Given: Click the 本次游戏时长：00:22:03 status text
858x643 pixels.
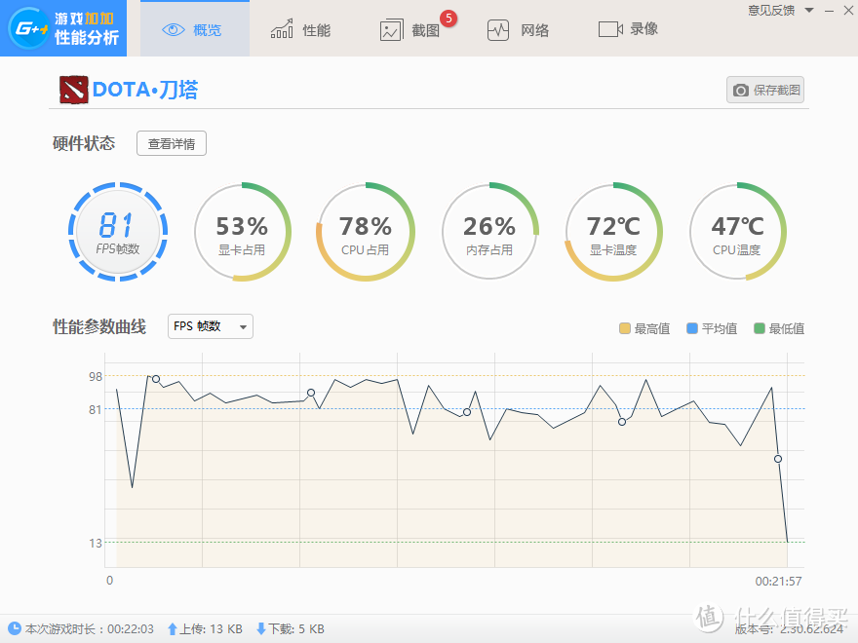Looking at the screenshot, I should tap(90, 629).
